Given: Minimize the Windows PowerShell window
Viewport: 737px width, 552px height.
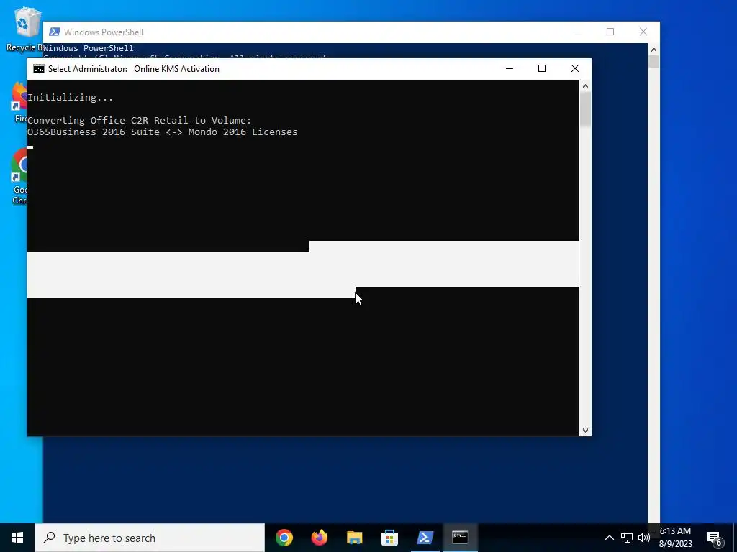Looking at the screenshot, I should click(578, 32).
